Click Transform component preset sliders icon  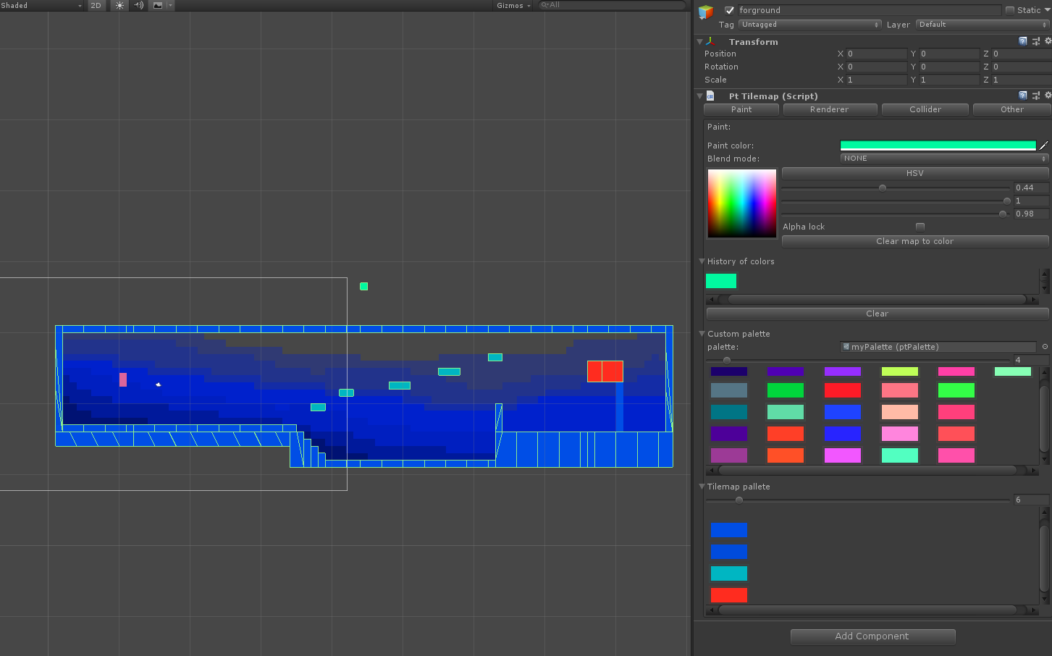[x=1035, y=41]
